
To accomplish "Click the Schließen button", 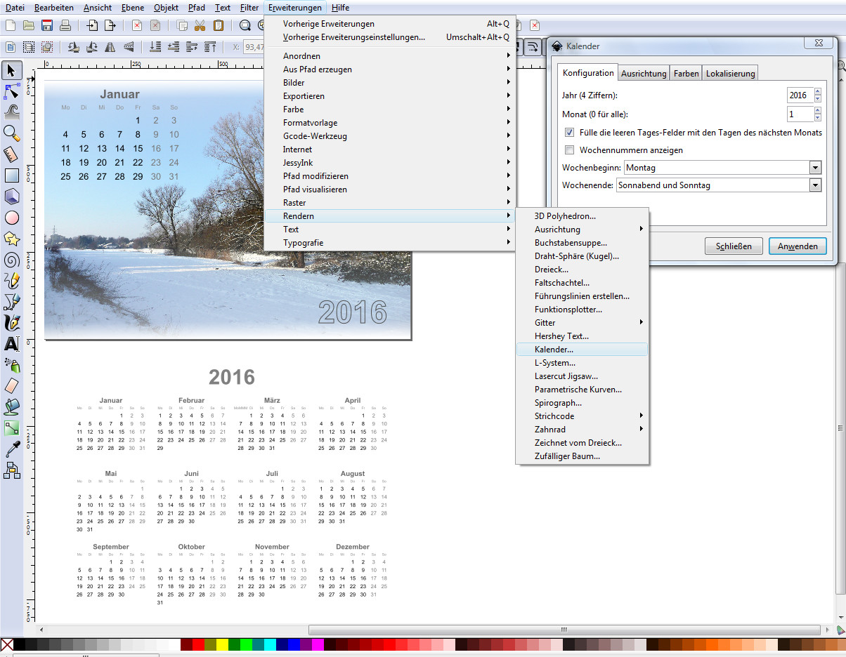I will click(734, 246).
